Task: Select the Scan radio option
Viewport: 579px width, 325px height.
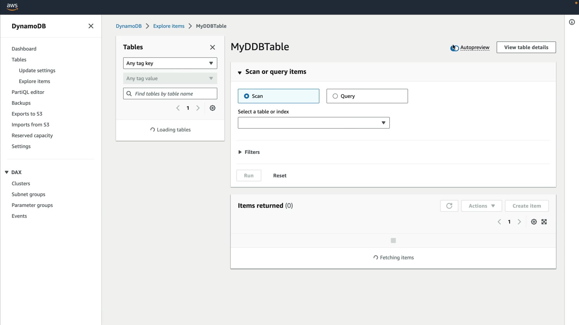Action: tap(247, 96)
